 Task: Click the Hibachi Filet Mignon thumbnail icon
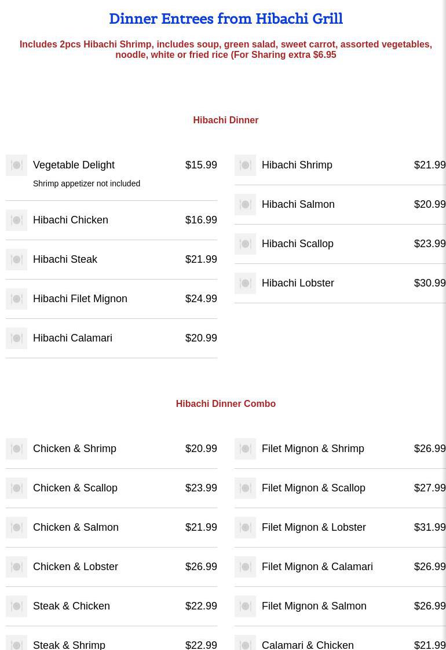[x=16, y=299]
